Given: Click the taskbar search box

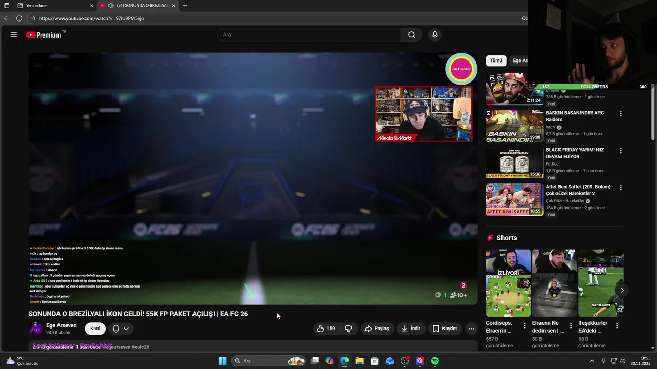Looking at the screenshot, I should 268,361.
